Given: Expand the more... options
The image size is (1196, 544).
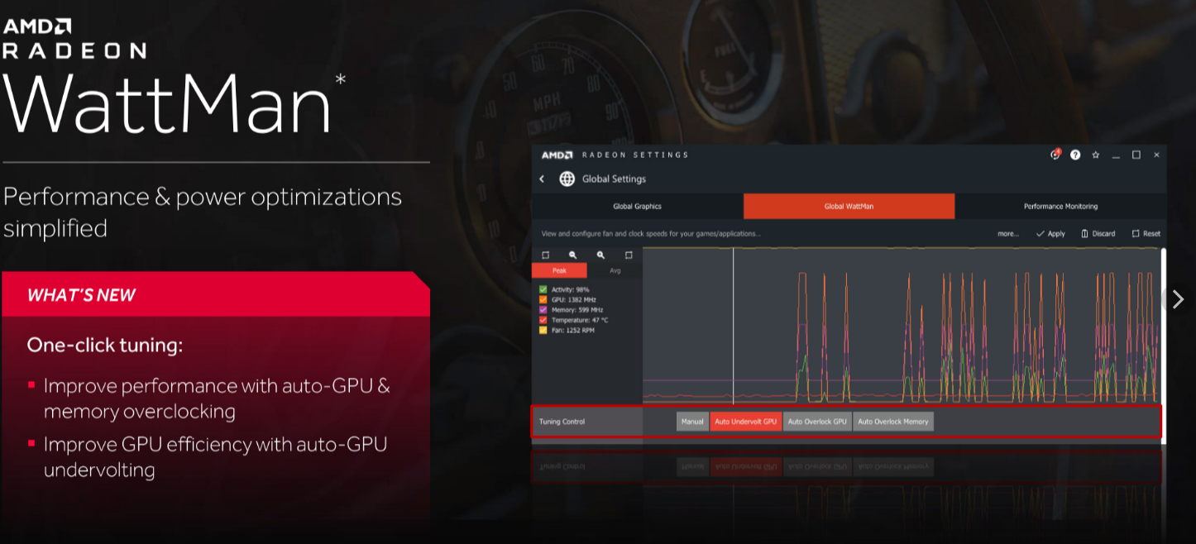Looking at the screenshot, I should point(1007,234).
